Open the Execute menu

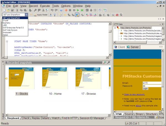point(45,6)
